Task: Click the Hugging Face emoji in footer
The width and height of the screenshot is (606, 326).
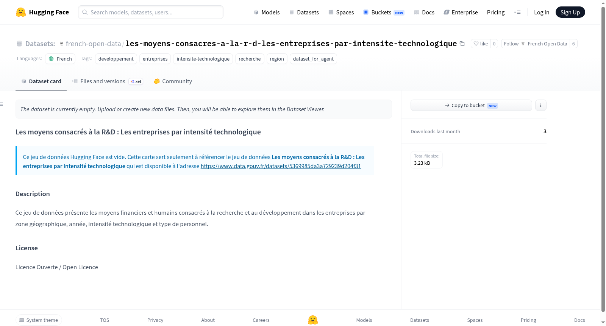Action: (x=313, y=320)
